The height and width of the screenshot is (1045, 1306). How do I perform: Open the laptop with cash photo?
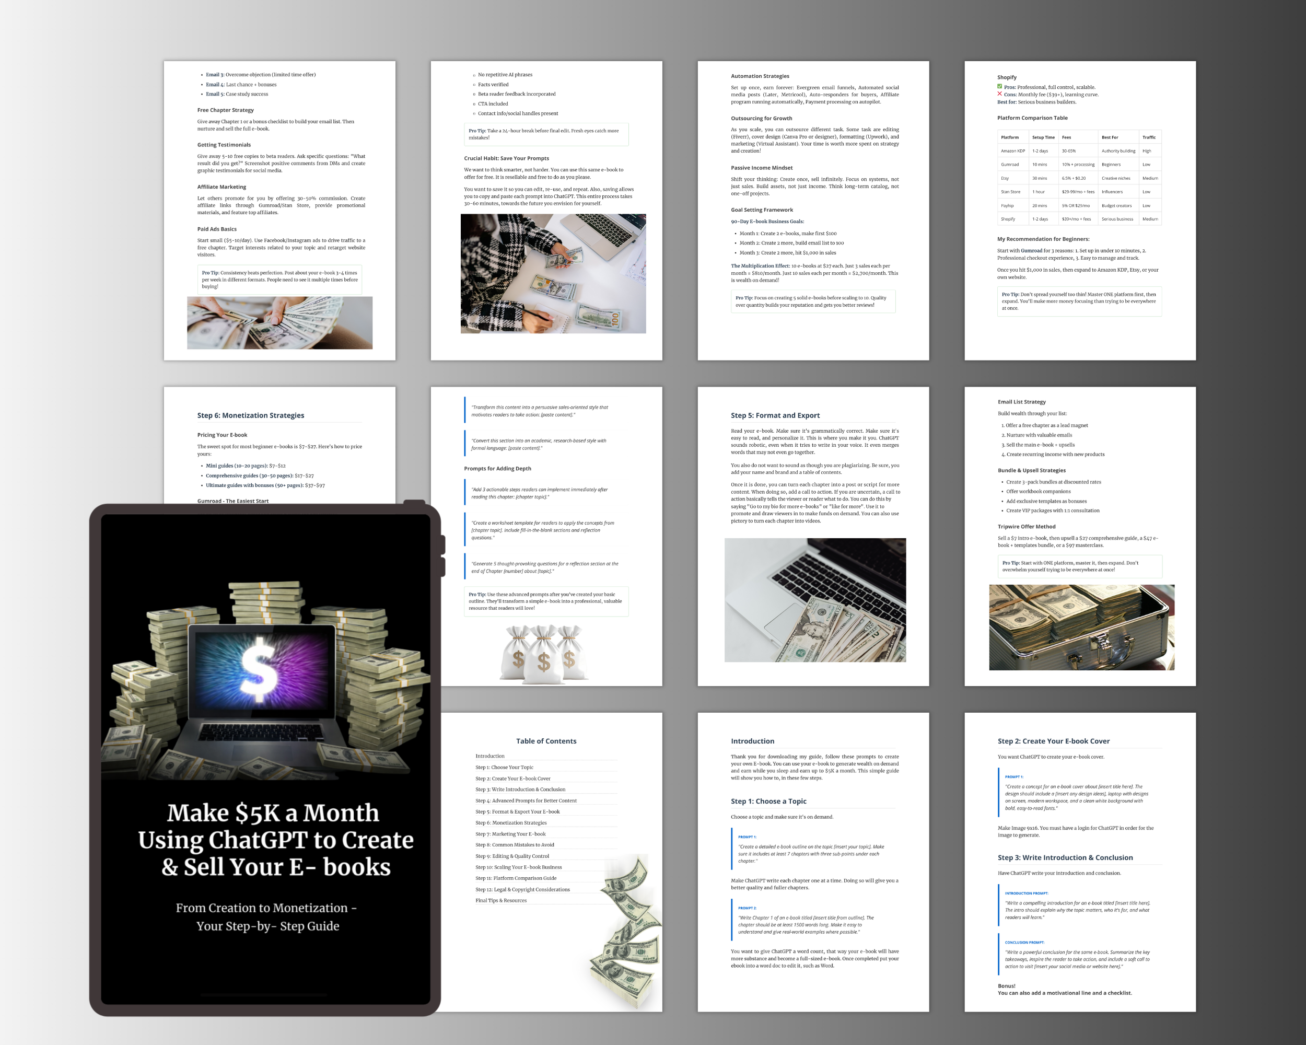[x=815, y=600]
